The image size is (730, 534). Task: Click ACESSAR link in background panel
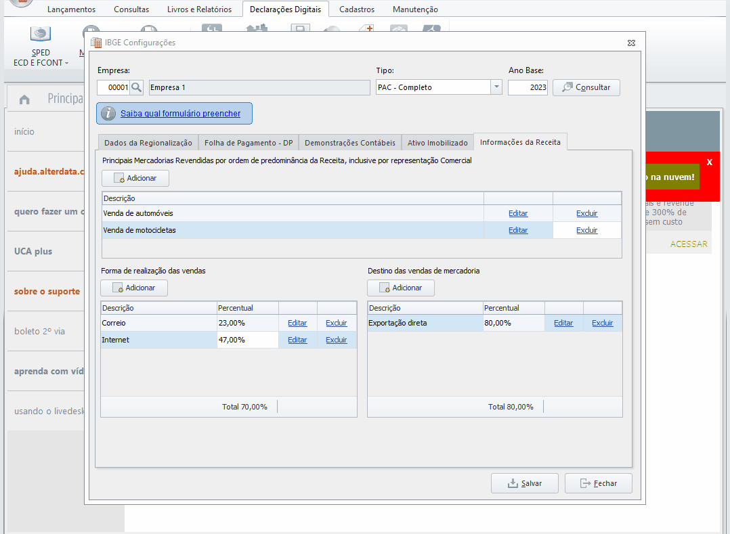pos(689,244)
